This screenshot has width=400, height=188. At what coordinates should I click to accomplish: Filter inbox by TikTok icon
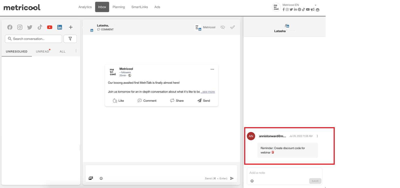pyautogui.click(x=40, y=27)
